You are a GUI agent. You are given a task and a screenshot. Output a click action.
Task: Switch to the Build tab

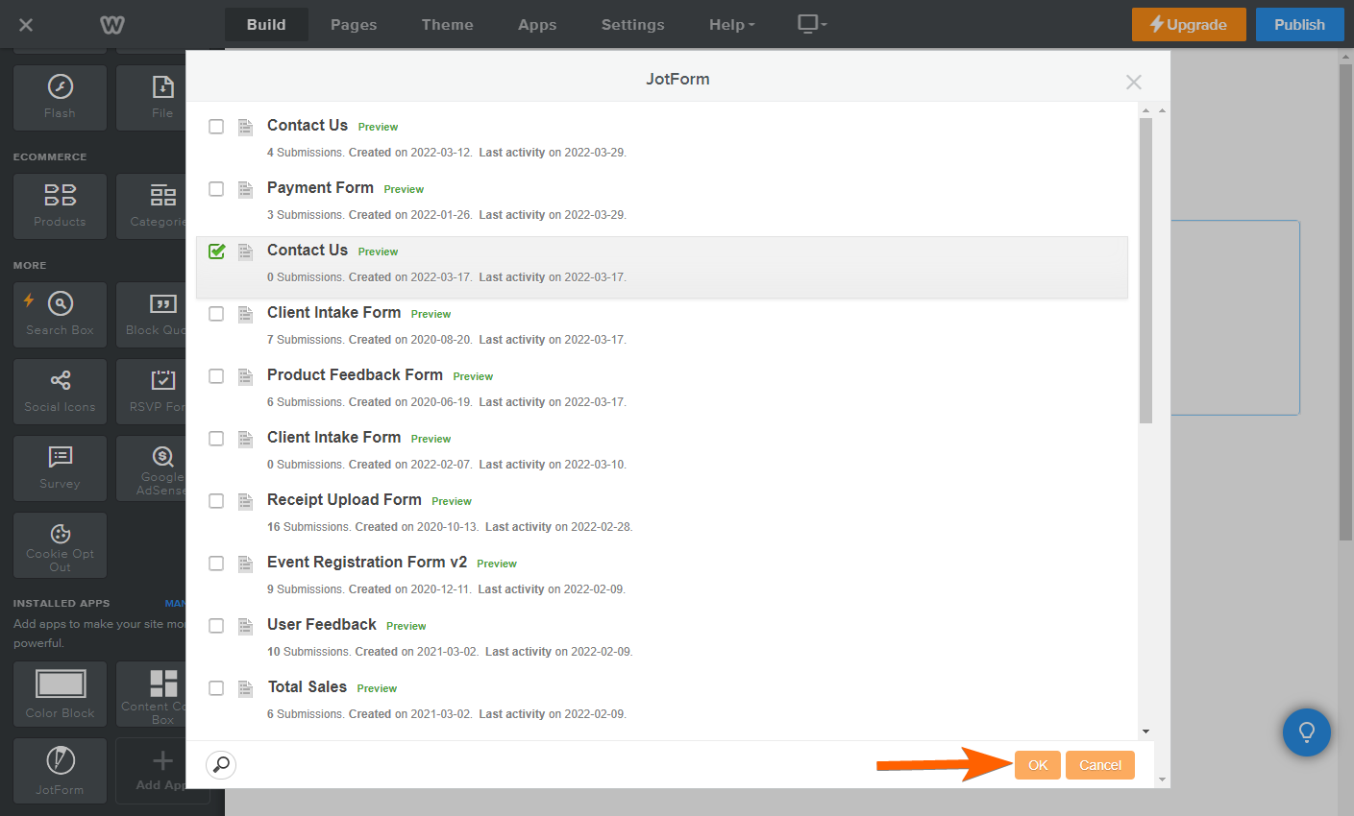tap(266, 25)
